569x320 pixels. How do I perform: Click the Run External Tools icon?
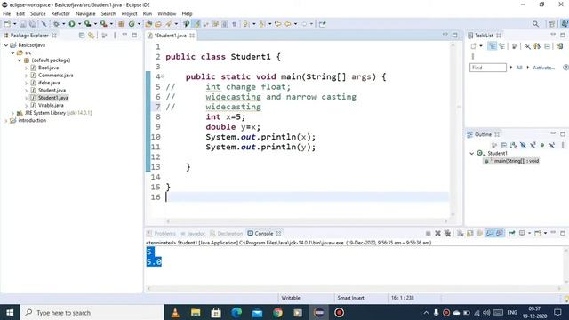104,24
